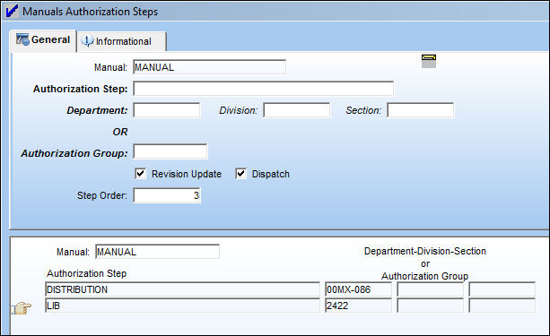
Task: Select the LIB authorization step row
Action: coord(182,306)
